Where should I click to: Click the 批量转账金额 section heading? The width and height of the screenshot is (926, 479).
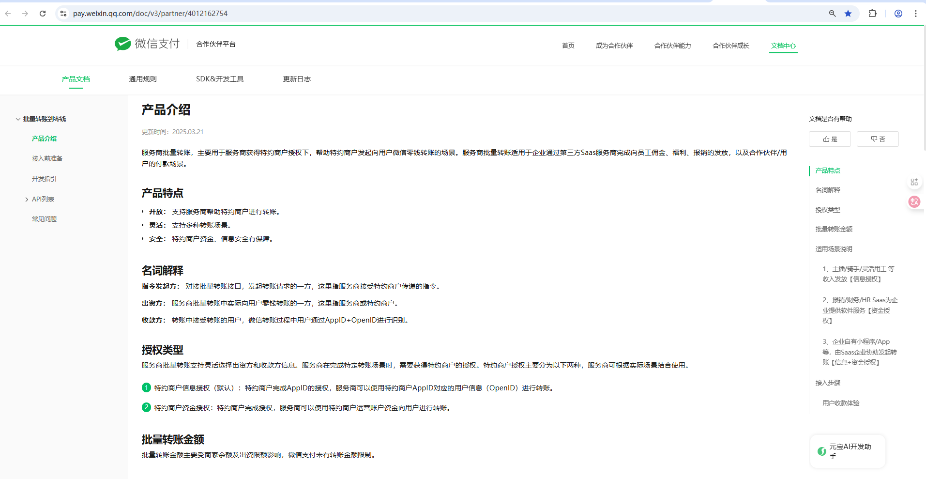173,439
